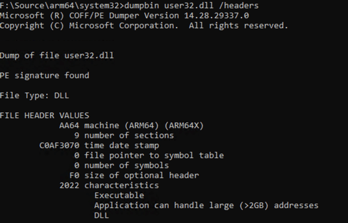Click the 'number of sections' line
348x223 pixels.
[129, 135]
